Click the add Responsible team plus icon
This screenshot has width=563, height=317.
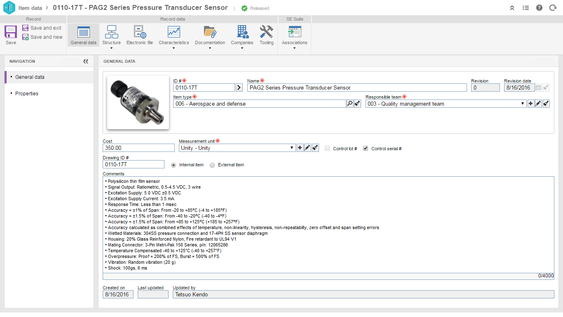click(530, 104)
